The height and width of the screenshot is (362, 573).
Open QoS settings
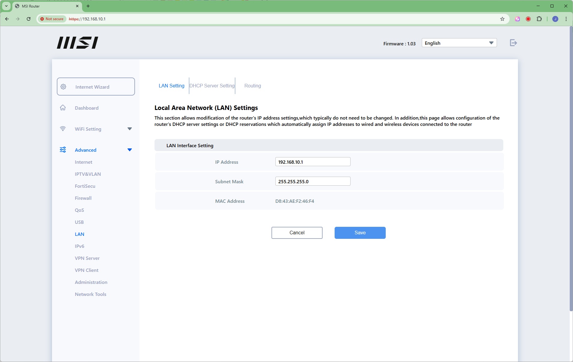click(x=79, y=210)
